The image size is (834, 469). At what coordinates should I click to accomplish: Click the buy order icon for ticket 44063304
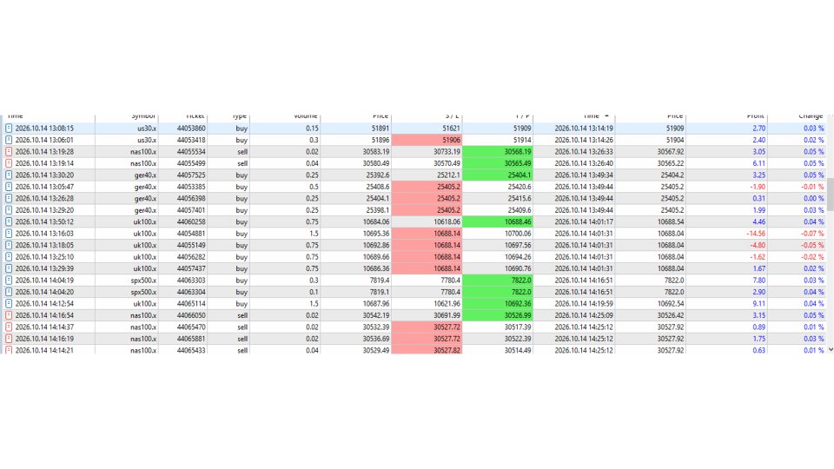click(9, 292)
